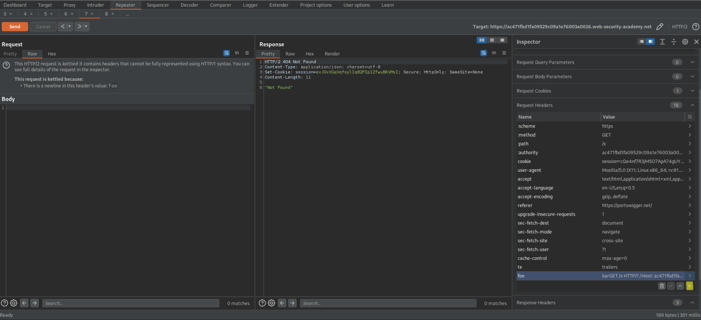Move selected header up
Image resolution: width=701 pixels, height=320 pixels.
coord(680,286)
